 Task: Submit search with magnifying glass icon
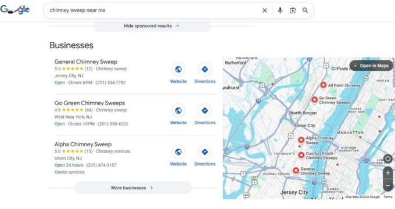[x=305, y=10]
